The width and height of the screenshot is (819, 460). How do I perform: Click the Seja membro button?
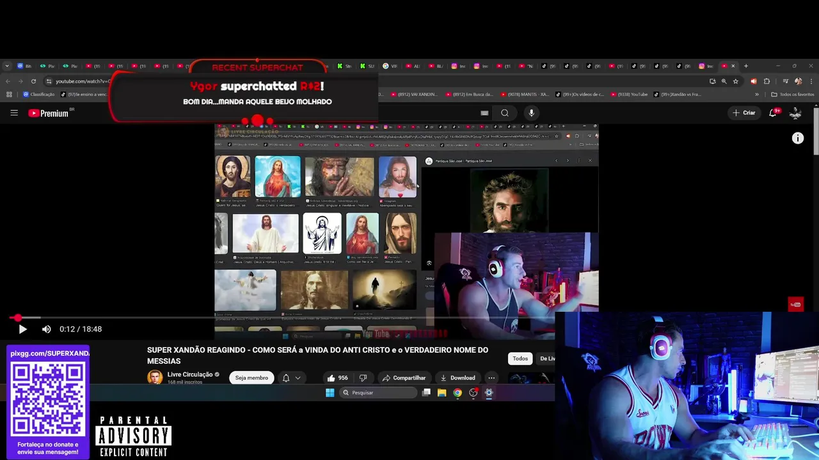pos(251,378)
